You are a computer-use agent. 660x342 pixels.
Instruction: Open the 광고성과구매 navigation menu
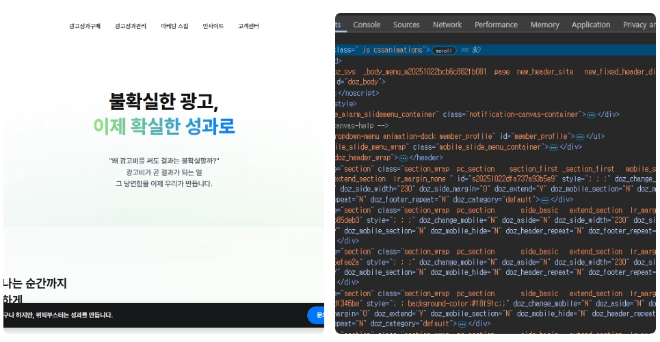coord(85,26)
